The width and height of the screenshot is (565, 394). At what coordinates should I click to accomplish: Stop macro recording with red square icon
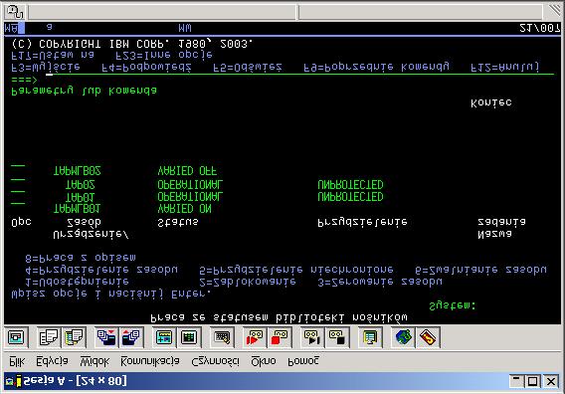(x=280, y=337)
